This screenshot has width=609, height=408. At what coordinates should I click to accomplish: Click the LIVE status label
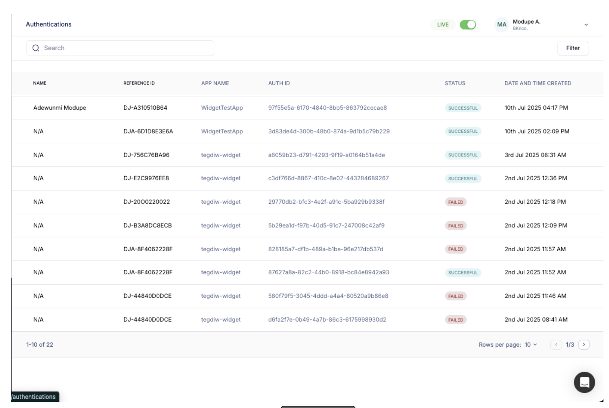(x=443, y=25)
